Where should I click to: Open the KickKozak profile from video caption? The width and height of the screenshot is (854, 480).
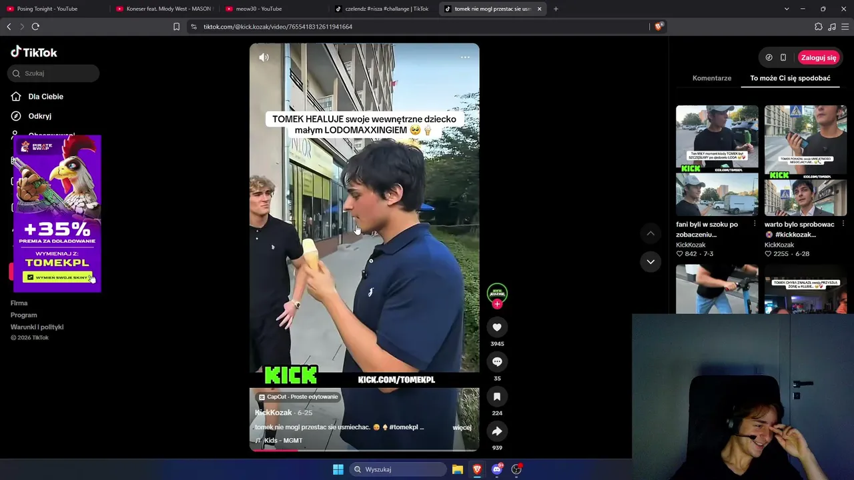pyautogui.click(x=273, y=413)
